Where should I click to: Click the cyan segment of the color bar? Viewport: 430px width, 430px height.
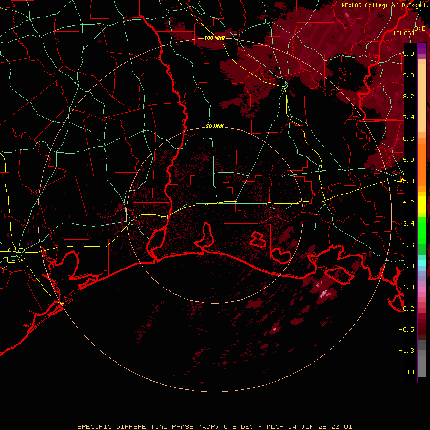point(422,262)
